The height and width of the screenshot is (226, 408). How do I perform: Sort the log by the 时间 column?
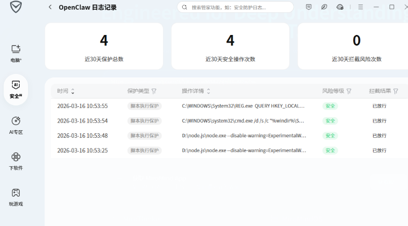tap(73, 91)
